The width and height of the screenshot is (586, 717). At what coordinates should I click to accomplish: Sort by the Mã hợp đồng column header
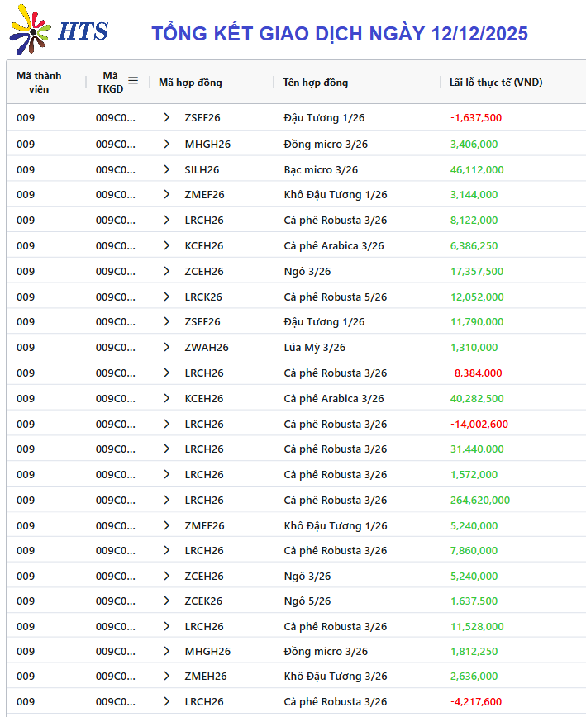pyautogui.click(x=190, y=83)
